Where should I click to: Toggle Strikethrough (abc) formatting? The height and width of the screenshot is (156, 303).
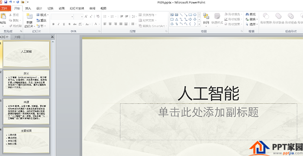[74, 24]
